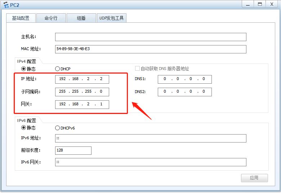Click the MAC 地址 input field
This screenshot has height=193, width=281.
coord(151,49)
